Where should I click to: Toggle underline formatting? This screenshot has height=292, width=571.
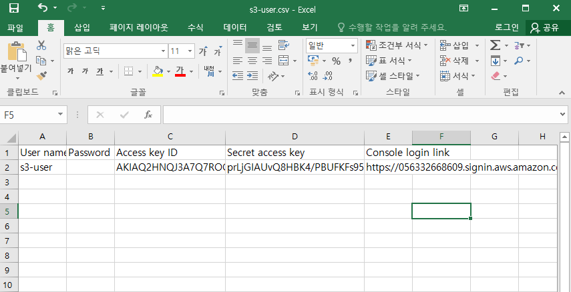point(100,71)
